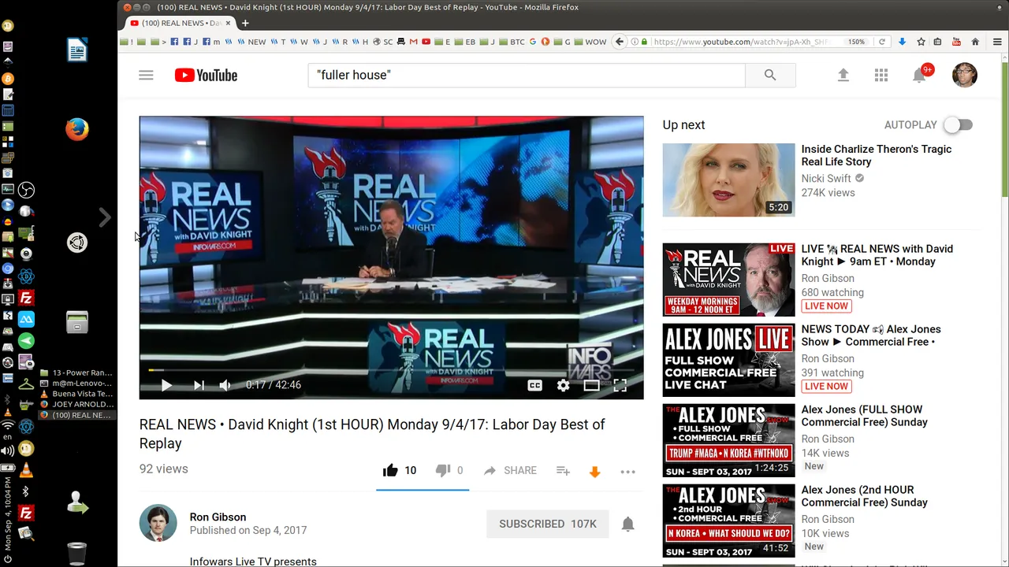Open 'Alex Jones (FULL SHOW Commercial Free) Sunday' title
Viewport: 1009px width, 567px height.
click(x=865, y=416)
